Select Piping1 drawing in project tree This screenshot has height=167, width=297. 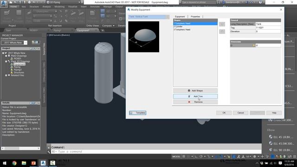click(x=18, y=70)
